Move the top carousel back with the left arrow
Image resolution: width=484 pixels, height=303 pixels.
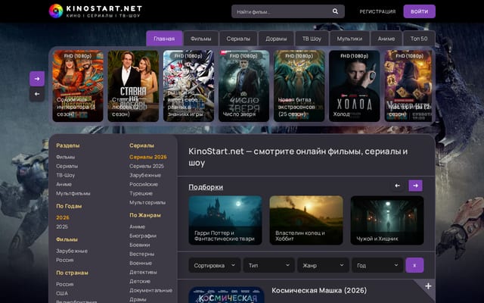coord(37,94)
